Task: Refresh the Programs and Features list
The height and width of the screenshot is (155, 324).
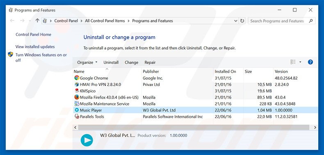Action: click(x=242, y=21)
